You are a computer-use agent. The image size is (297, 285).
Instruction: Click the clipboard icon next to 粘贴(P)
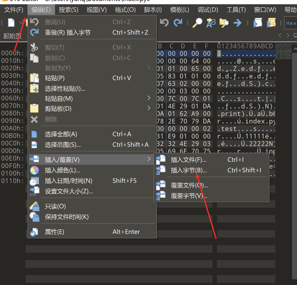point(34,78)
